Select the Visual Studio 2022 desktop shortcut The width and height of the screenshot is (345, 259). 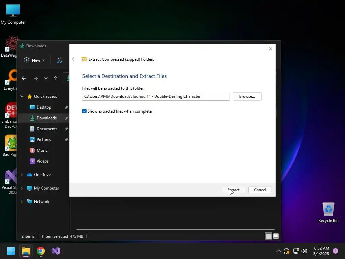pyautogui.click(x=9, y=182)
